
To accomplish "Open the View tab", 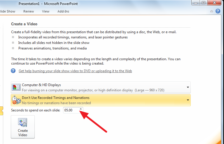I will 46,11.
